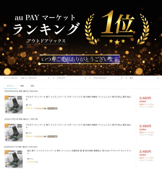Click the FIRN shop icon in the third listing
162x173 pixels.
tap(28, 159)
